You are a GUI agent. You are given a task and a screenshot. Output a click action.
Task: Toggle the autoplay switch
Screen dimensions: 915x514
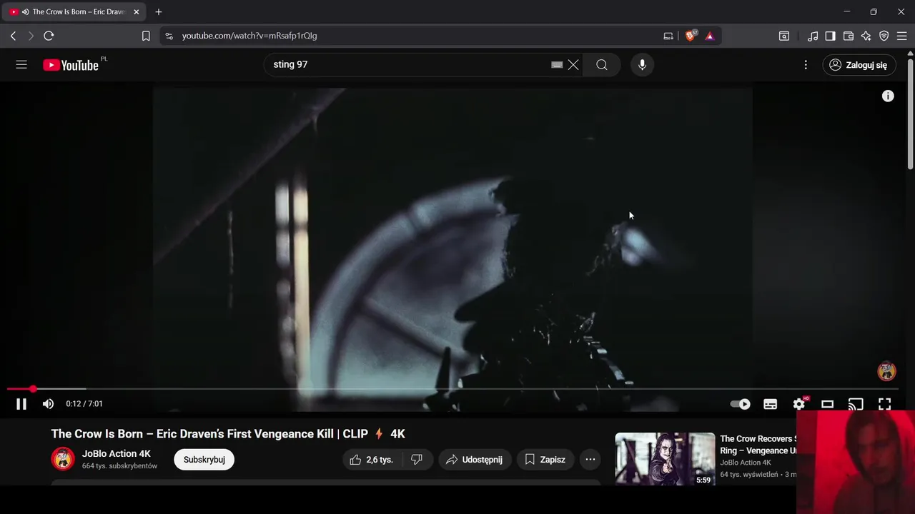click(740, 404)
